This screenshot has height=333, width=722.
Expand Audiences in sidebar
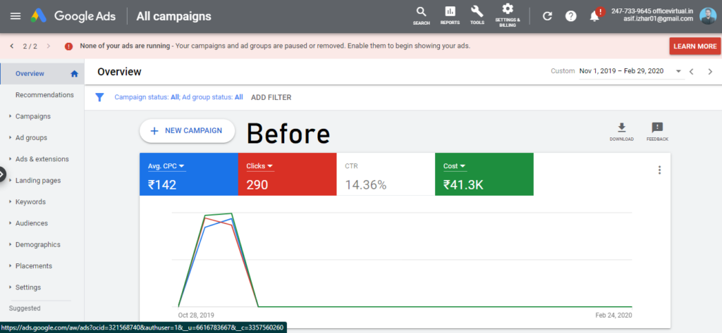click(10, 223)
